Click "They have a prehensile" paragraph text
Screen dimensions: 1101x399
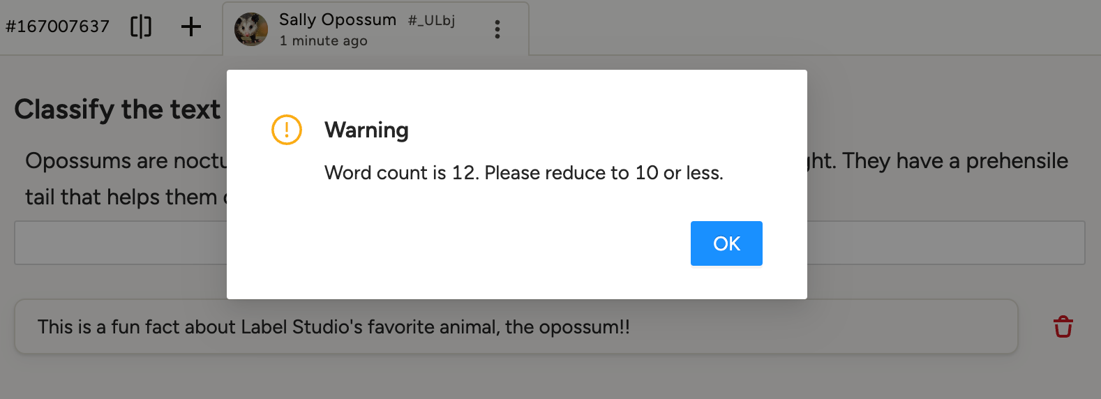954,161
